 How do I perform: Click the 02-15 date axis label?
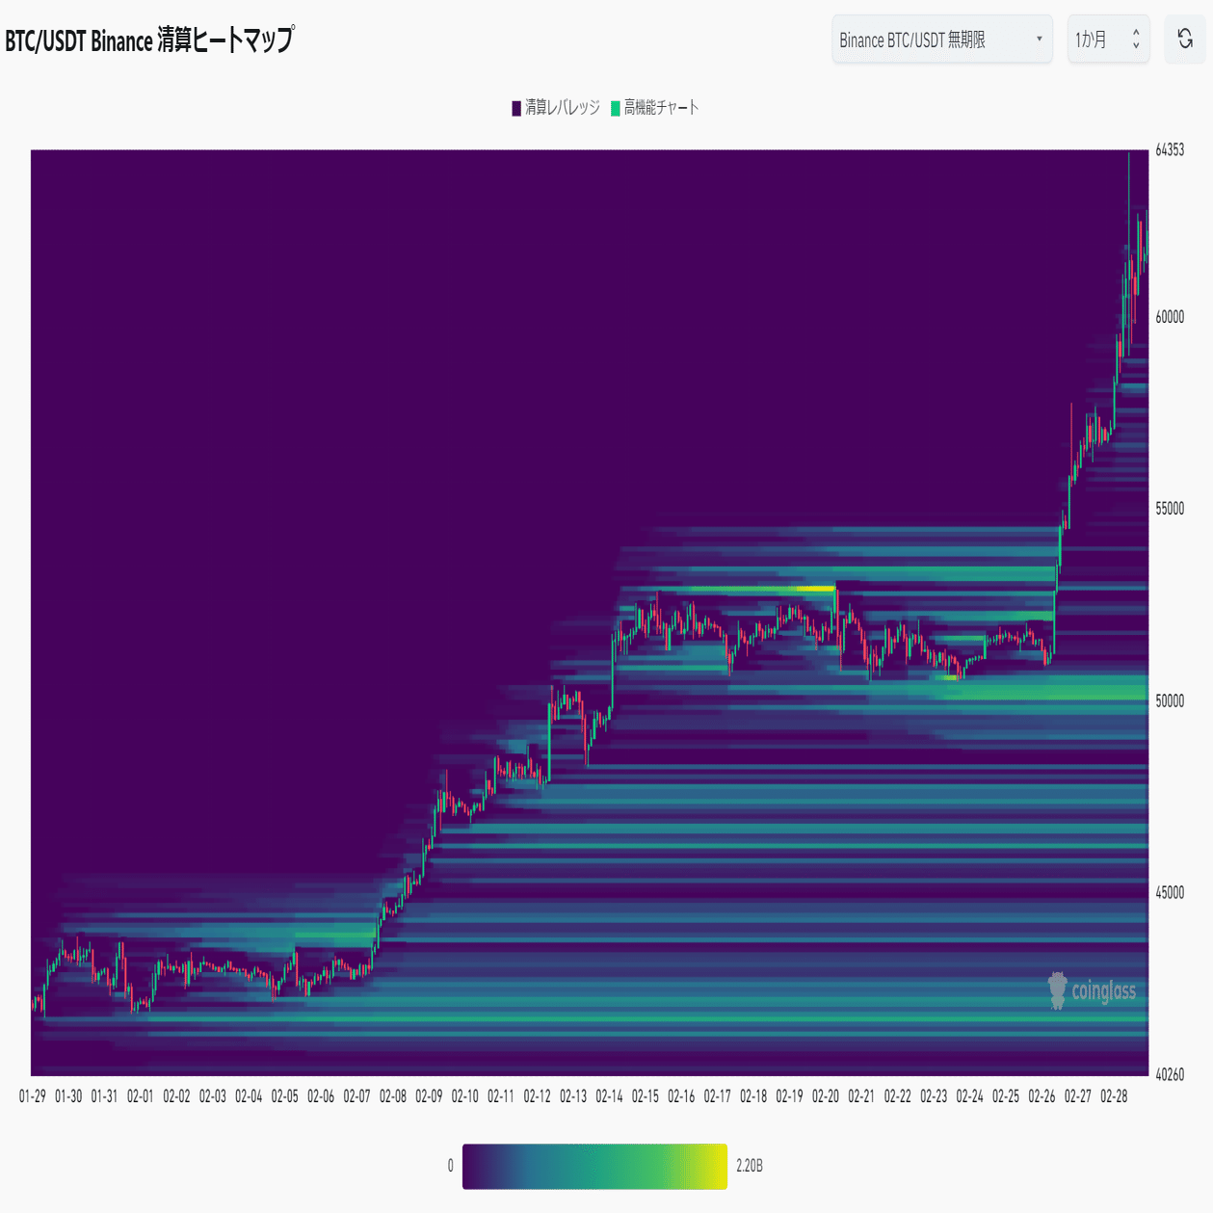tap(646, 1096)
